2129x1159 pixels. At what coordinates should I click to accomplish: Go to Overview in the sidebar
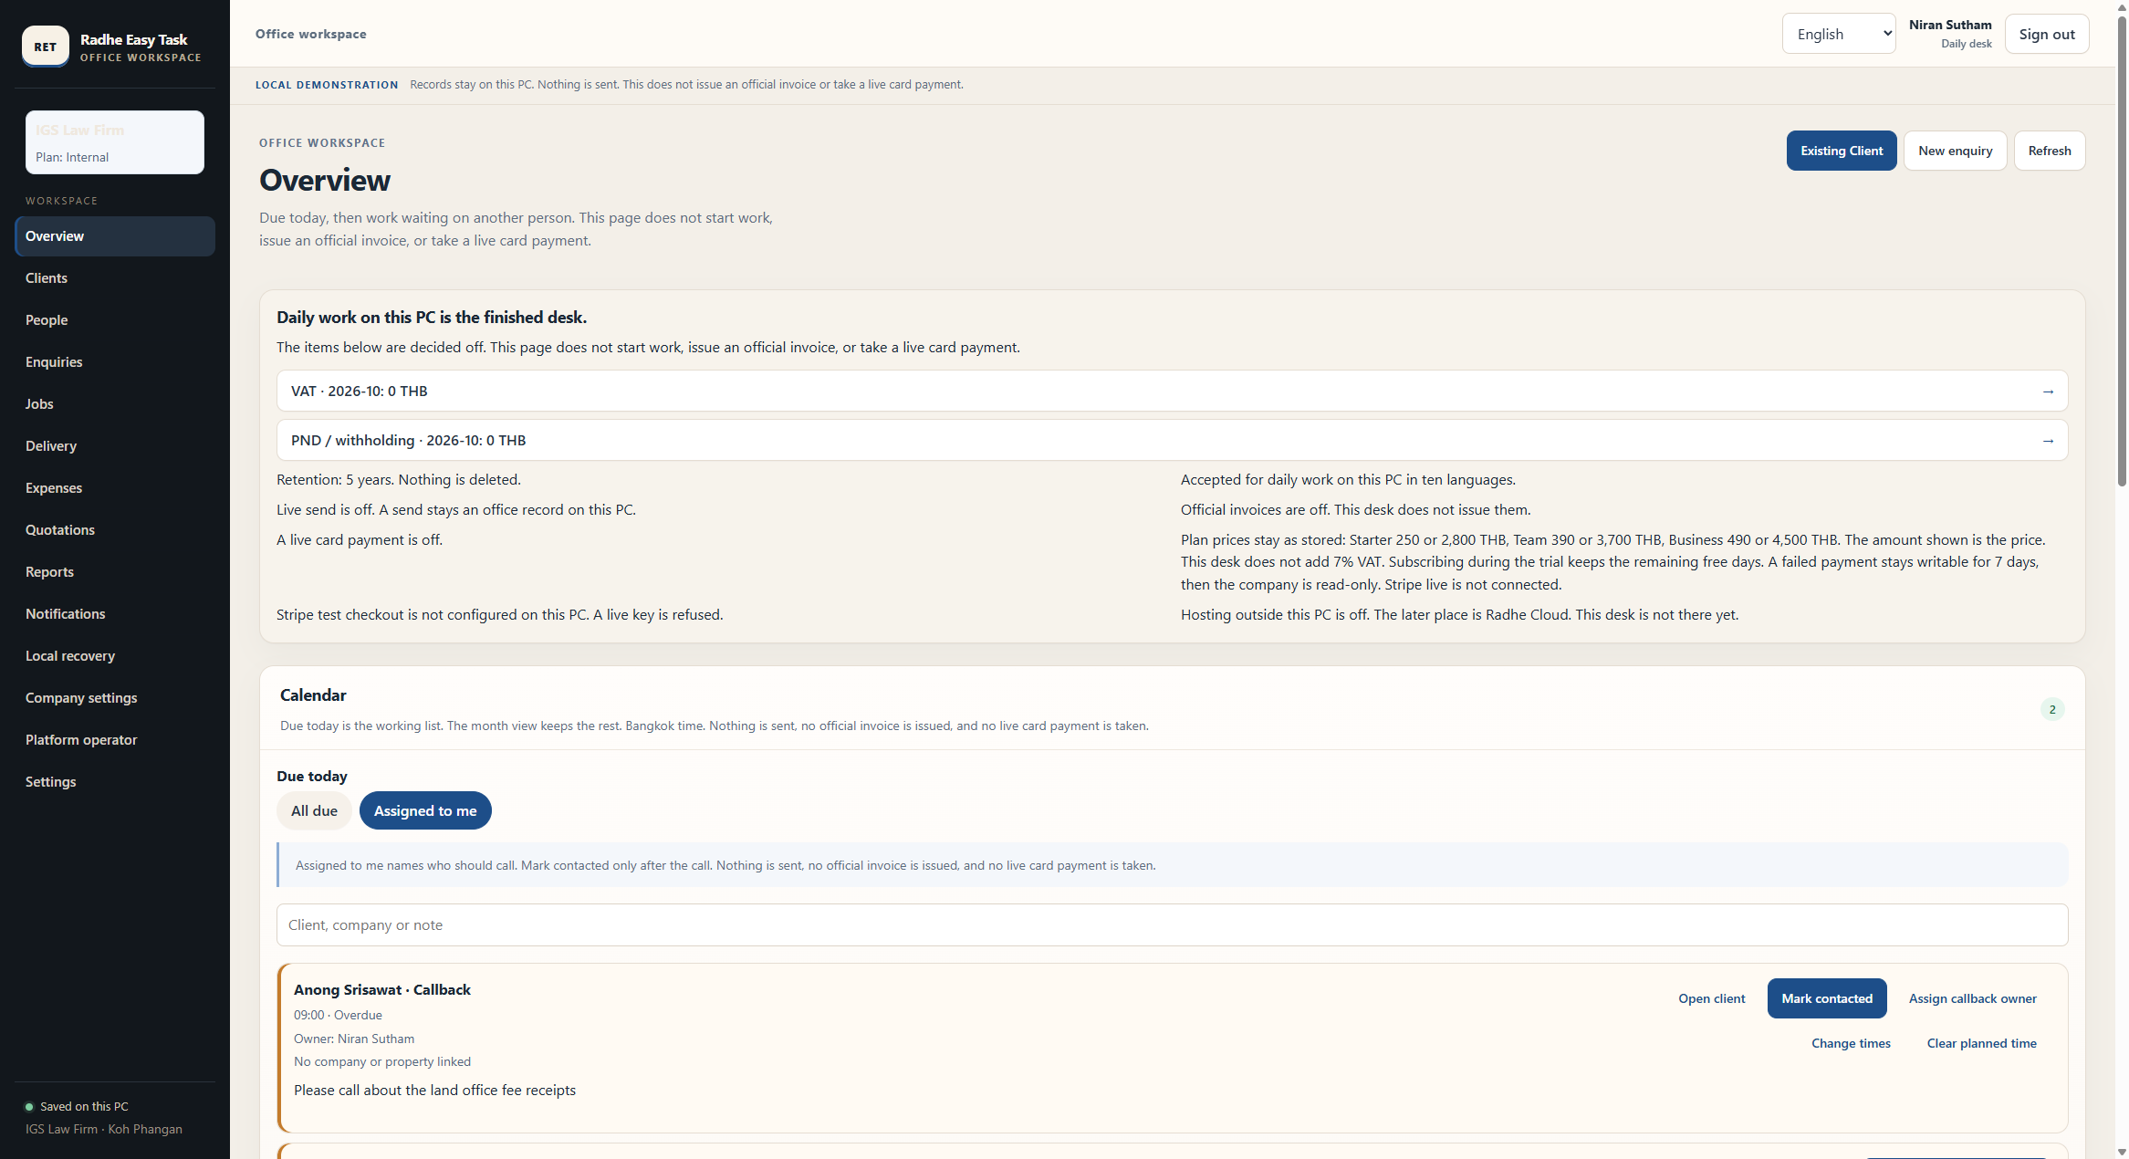(115, 236)
